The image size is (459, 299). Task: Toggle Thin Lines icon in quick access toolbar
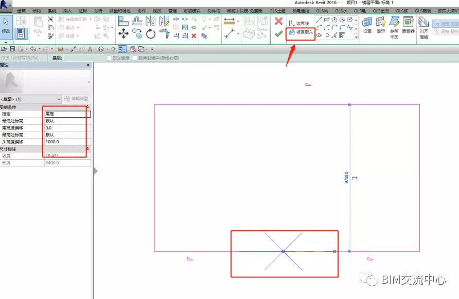click(x=122, y=49)
